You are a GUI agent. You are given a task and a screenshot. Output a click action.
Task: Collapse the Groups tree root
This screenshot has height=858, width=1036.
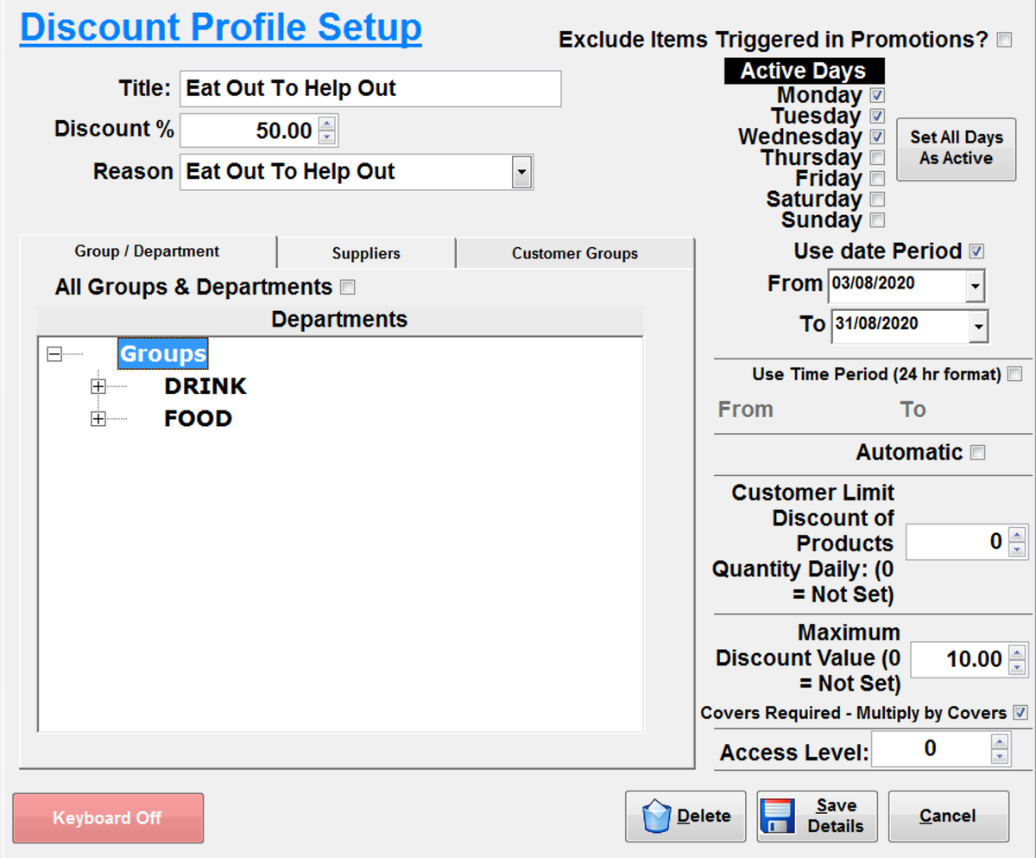coord(54,354)
